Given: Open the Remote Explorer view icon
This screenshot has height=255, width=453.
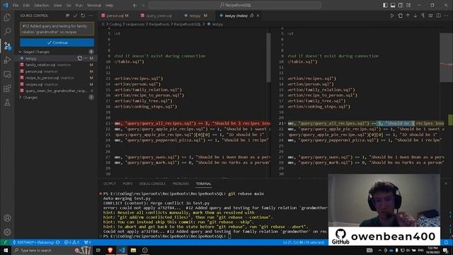Looking at the screenshot, I should tap(7, 74).
